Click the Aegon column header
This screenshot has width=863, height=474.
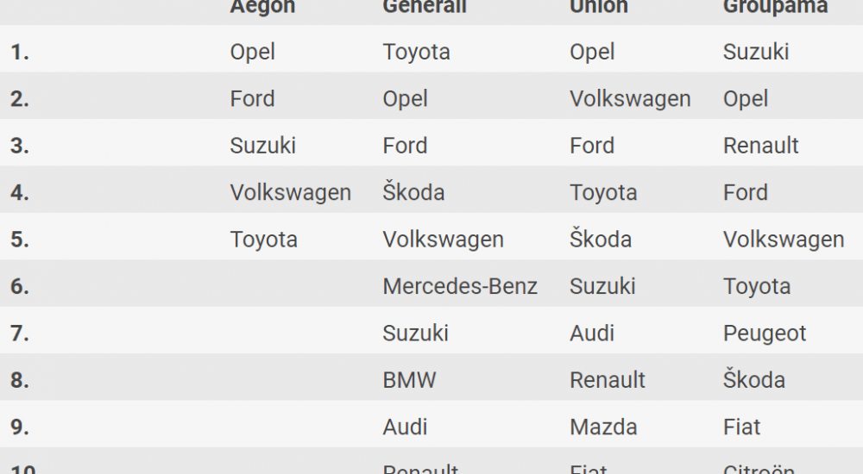[262, 7]
